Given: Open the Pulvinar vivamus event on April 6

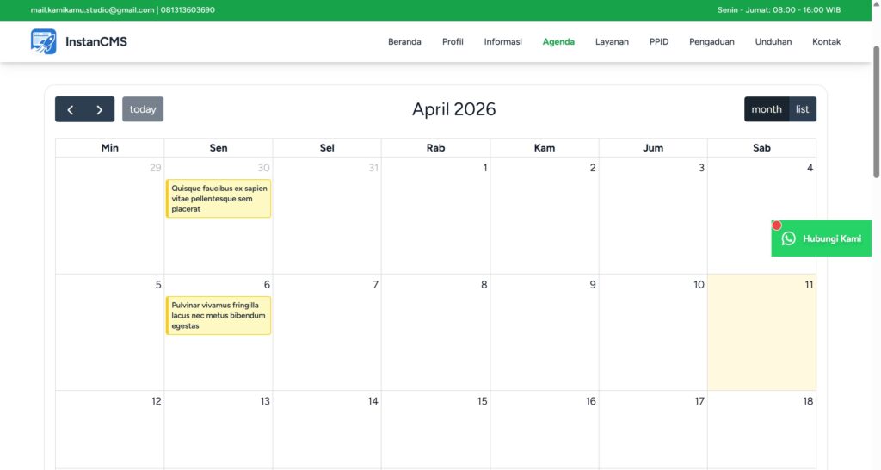Looking at the screenshot, I should pyautogui.click(x=219, y=315).
